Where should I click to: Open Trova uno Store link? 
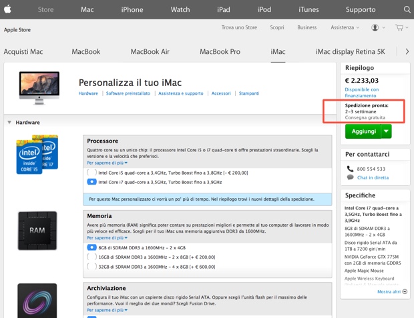239,27
